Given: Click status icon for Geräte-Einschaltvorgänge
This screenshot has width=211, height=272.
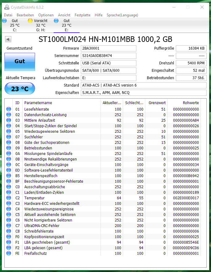Looking at the screenshot, I should tap(9, 164).
